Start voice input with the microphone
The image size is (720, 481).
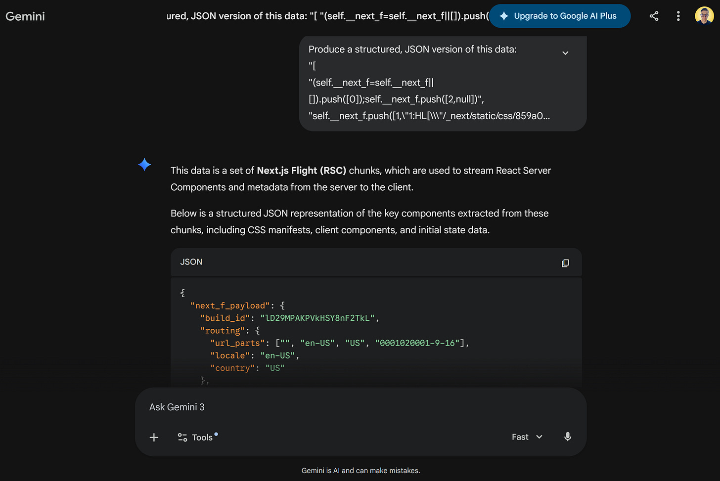pos(567,437)
